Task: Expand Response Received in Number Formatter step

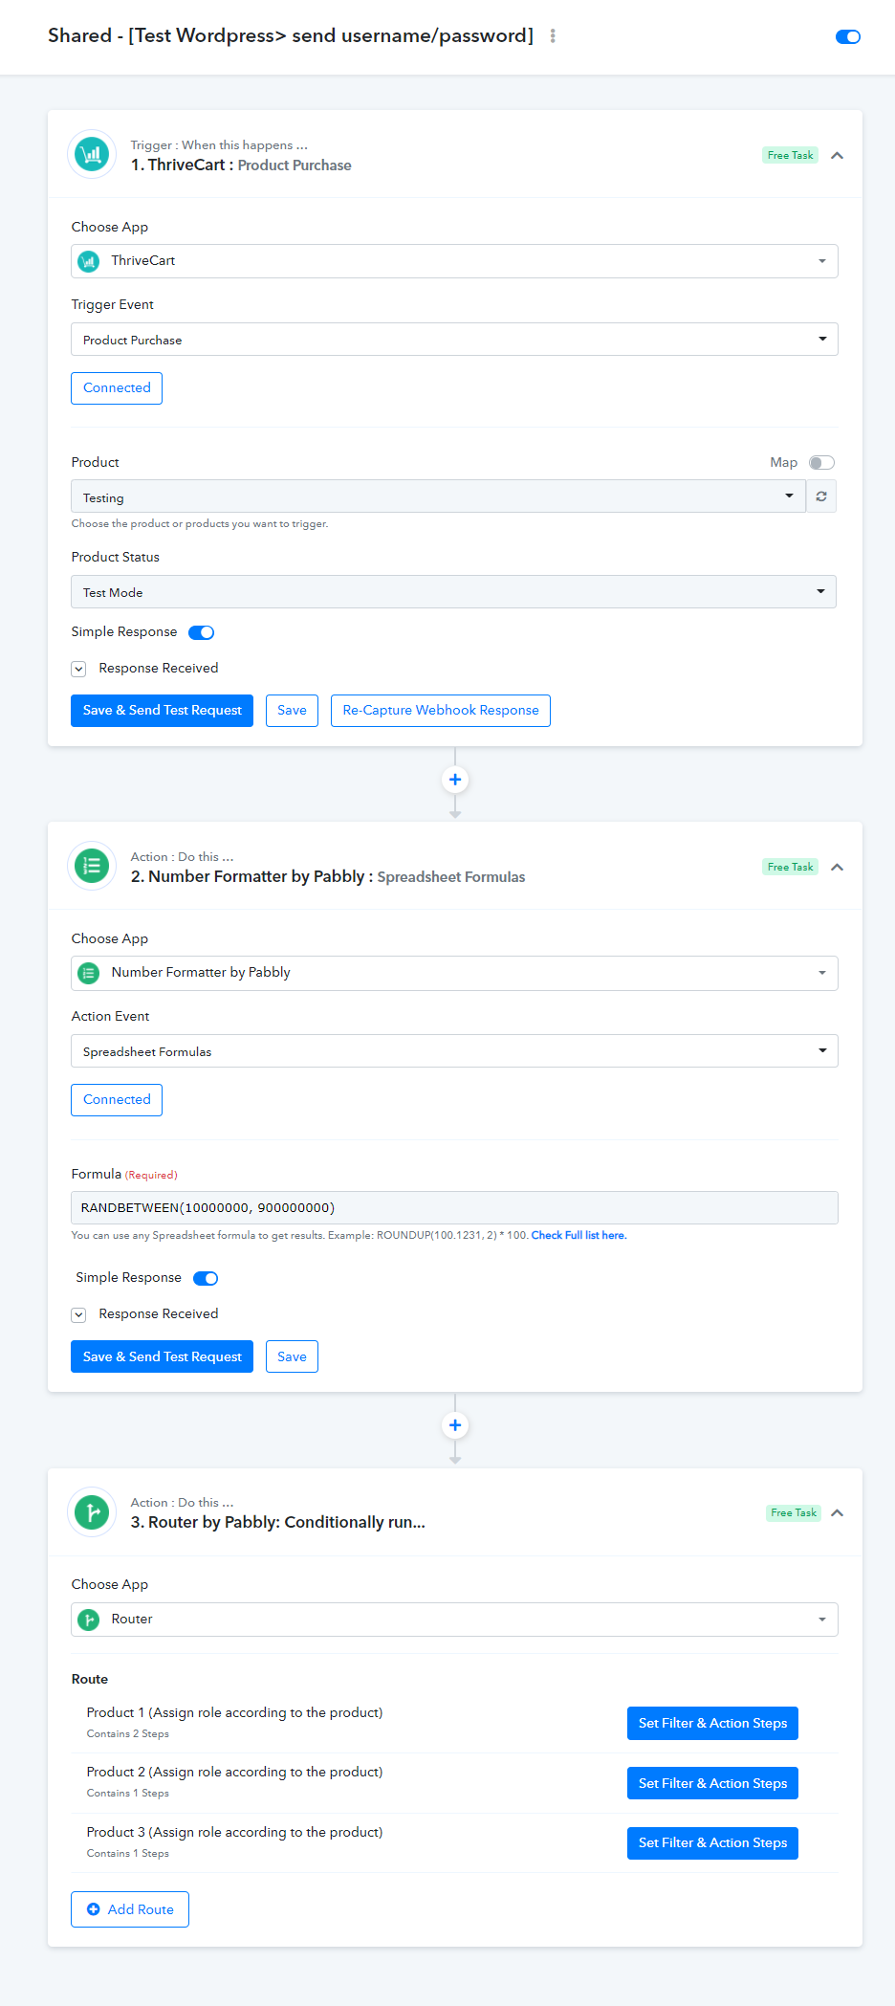Action: pos(78,1315)
